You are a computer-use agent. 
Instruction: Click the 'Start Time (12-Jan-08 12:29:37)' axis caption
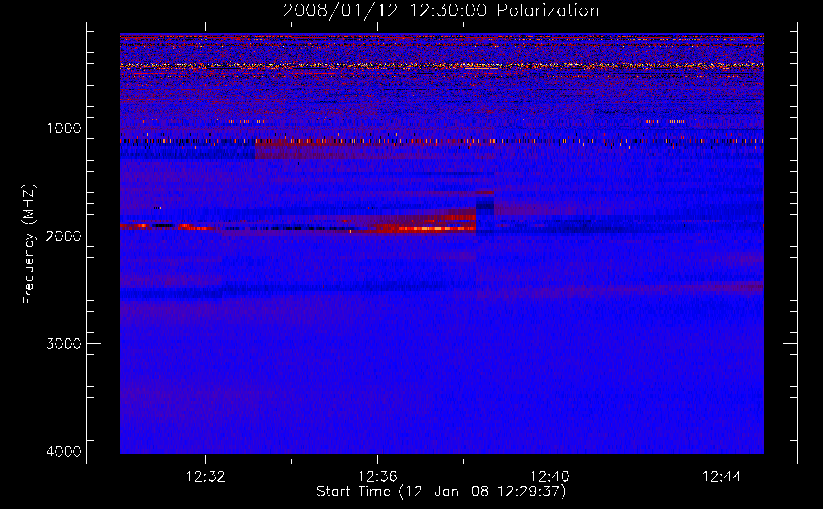(441, 492)
